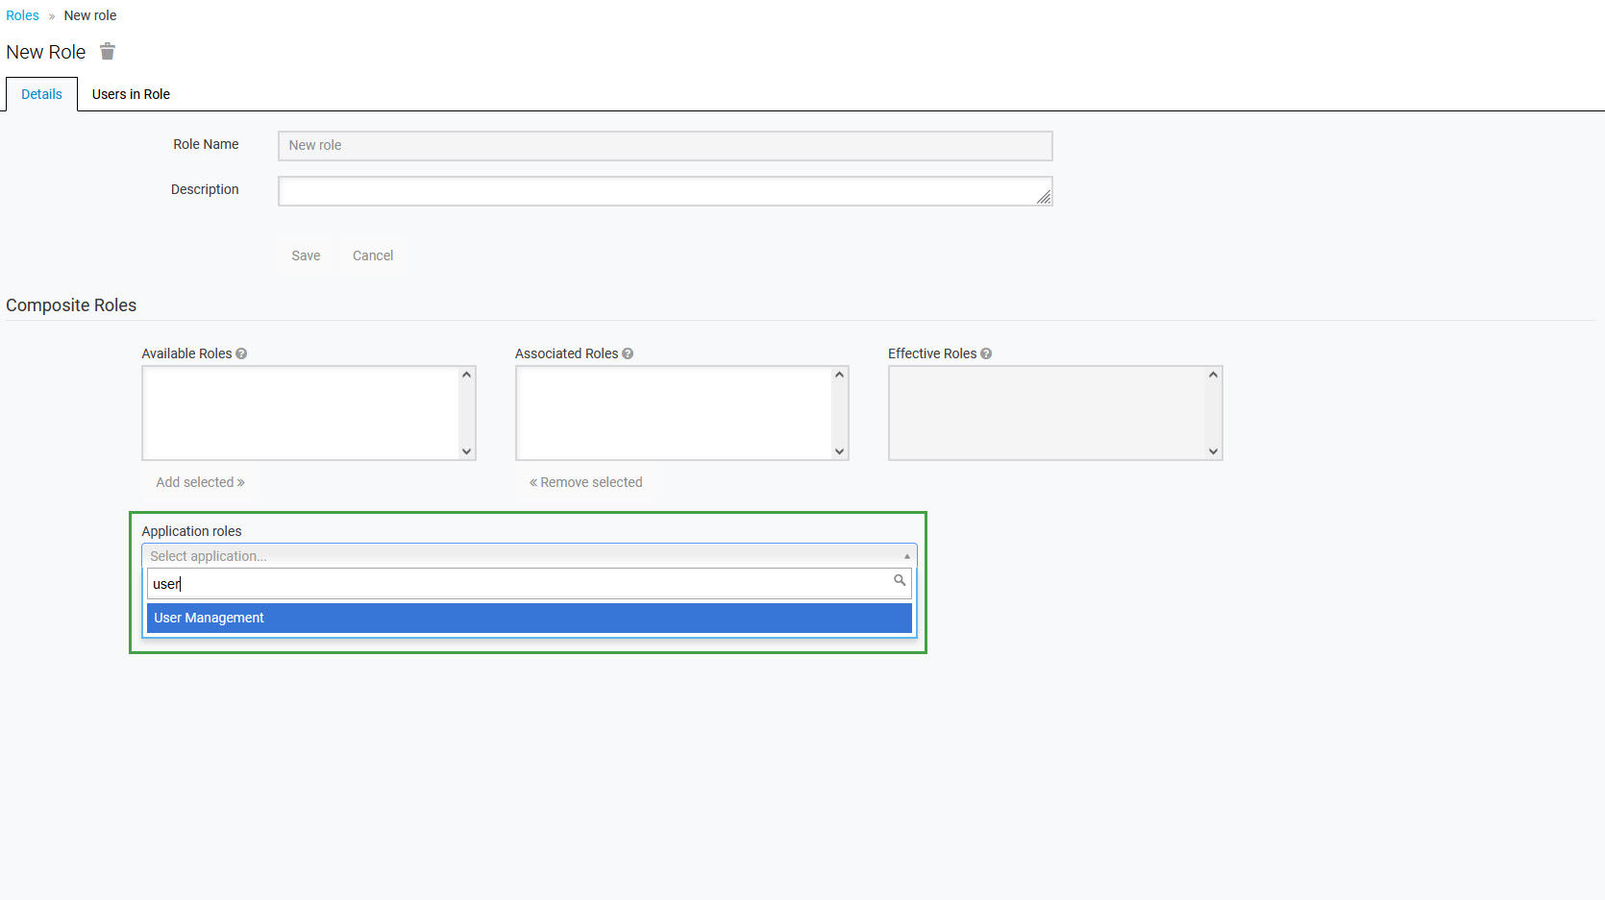Switch to the Users in Role tab
This screenshot has height=900, width=1605.
pos(131,94)
